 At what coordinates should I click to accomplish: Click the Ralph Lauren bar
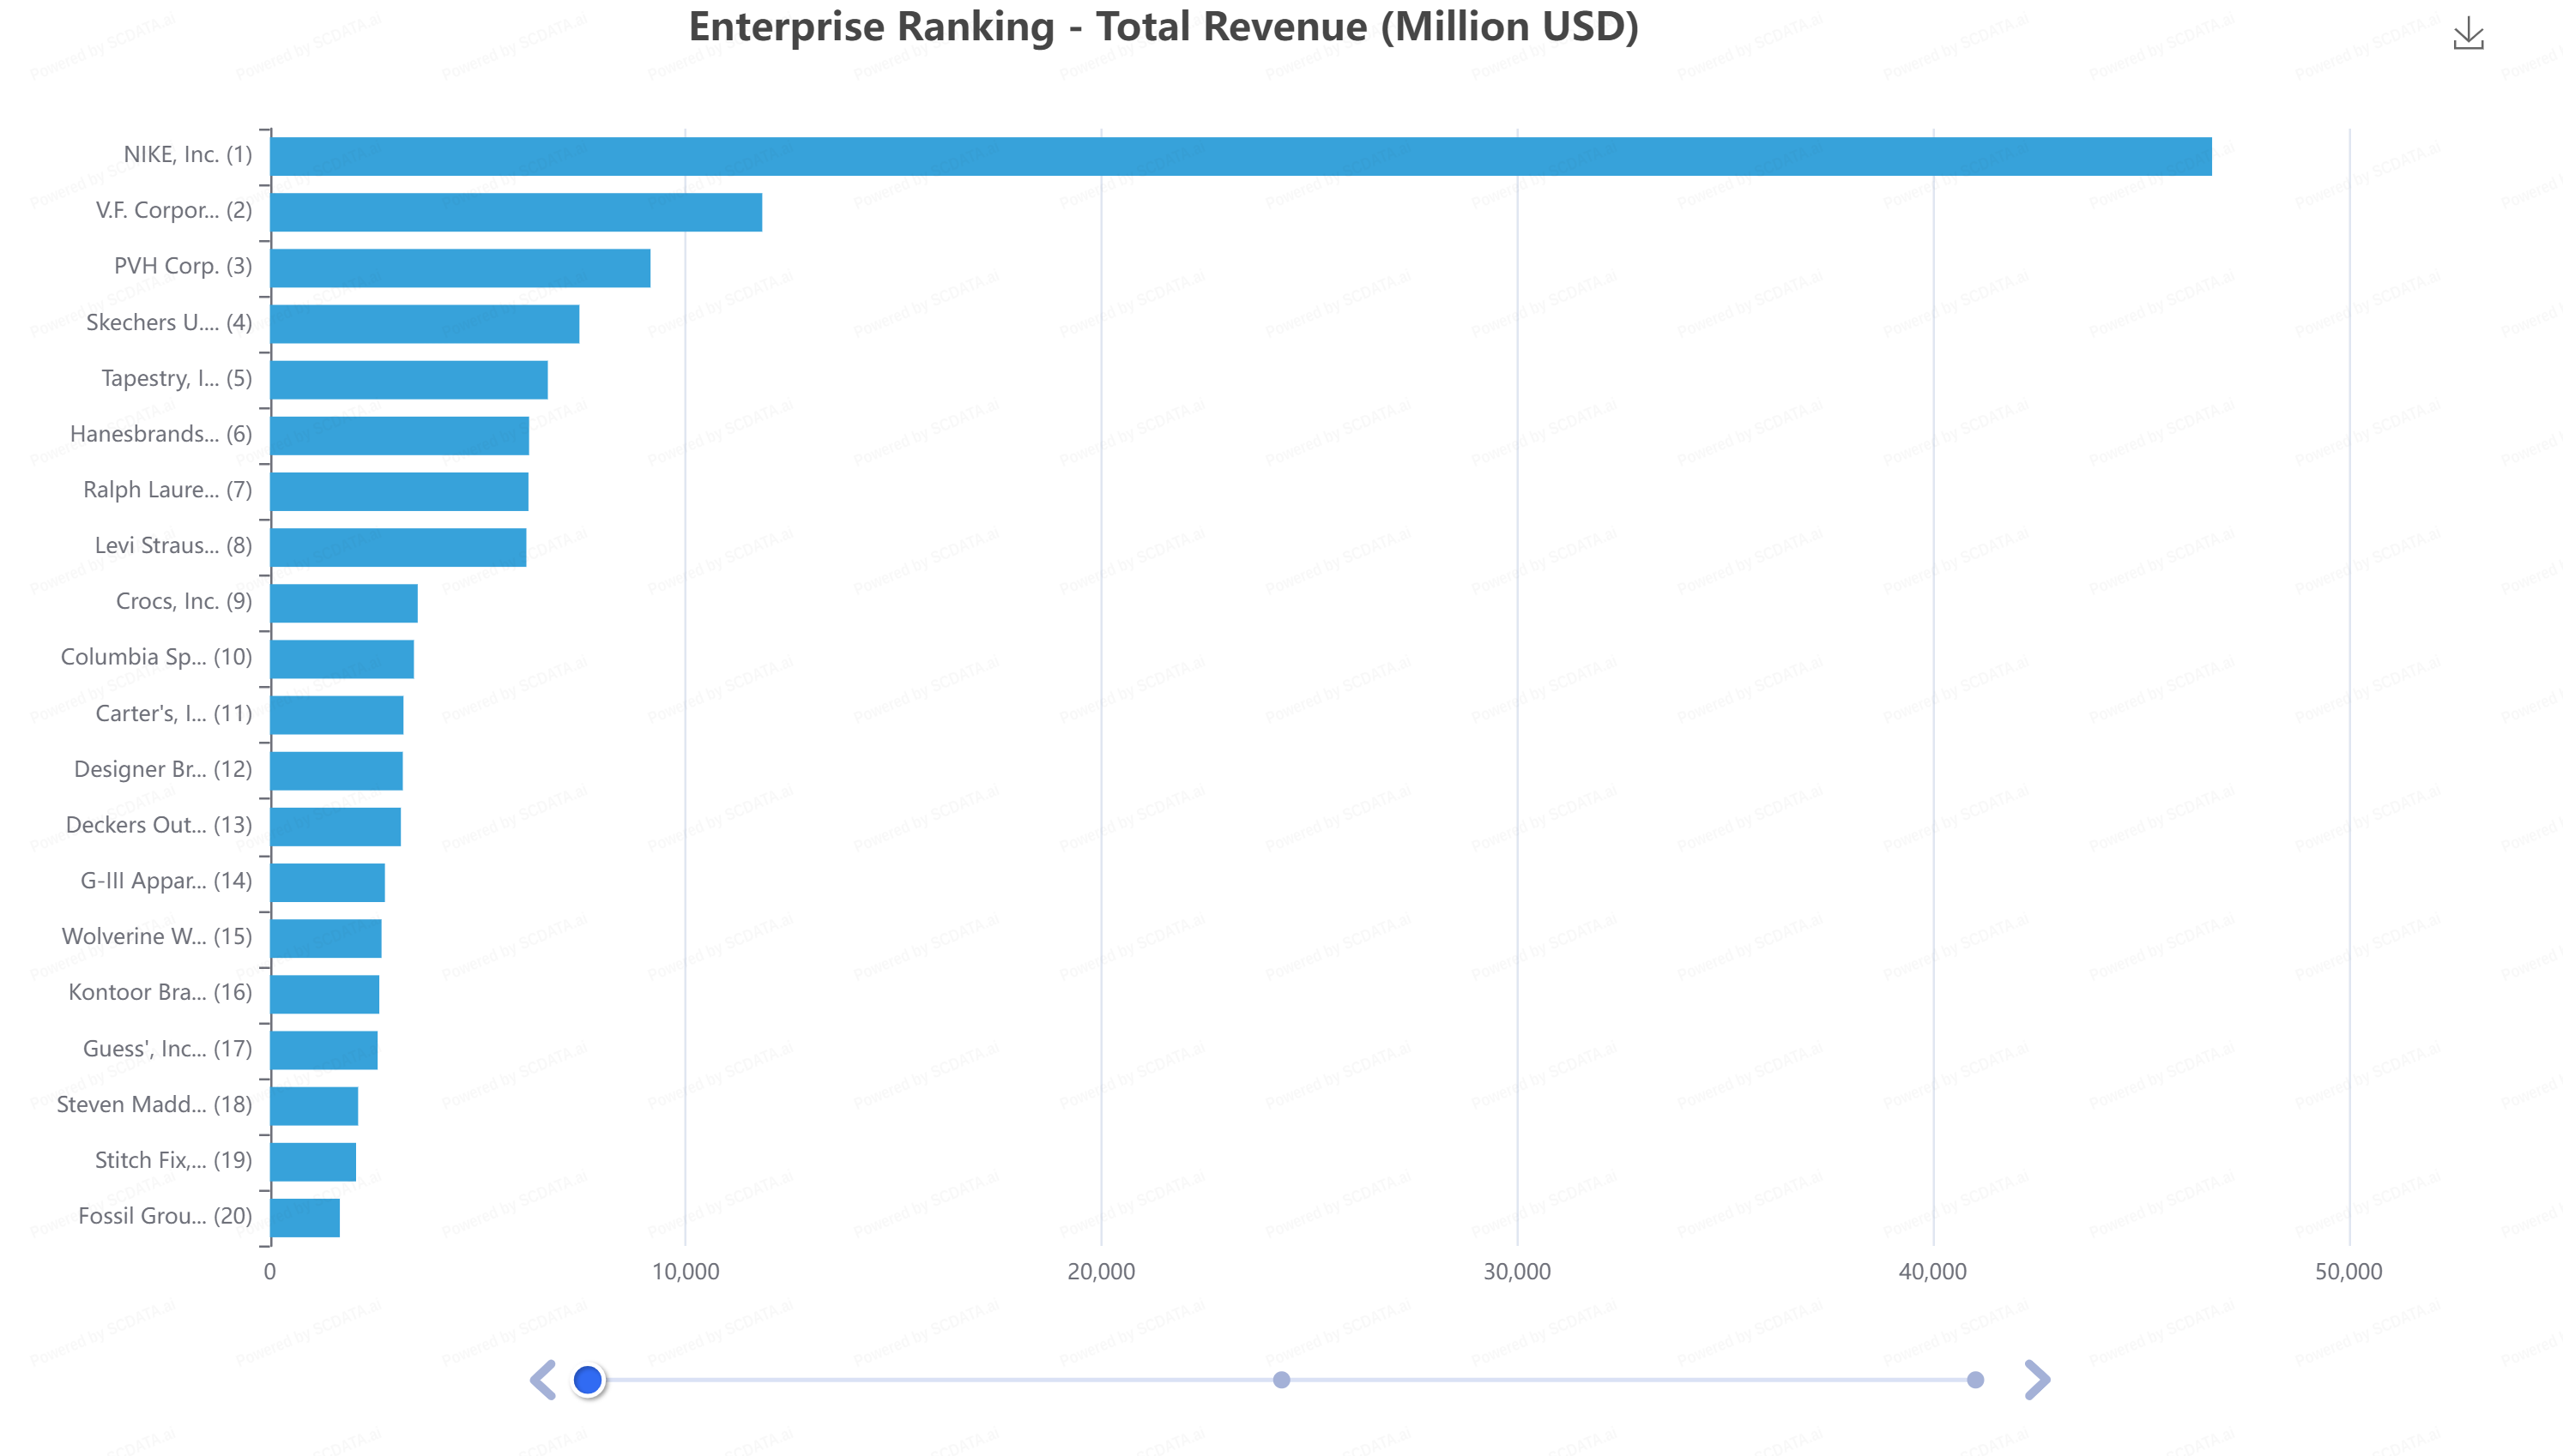(x=398, y=491)
